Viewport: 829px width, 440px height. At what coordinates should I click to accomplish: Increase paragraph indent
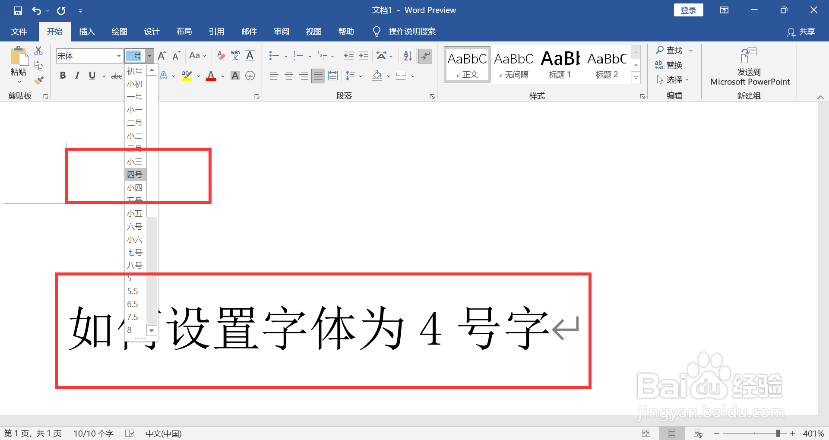(x=364, y=56)
